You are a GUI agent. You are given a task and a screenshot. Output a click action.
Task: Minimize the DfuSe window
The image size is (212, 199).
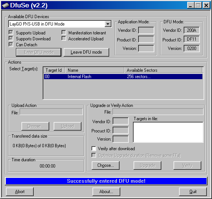pyautogui.click(x=191, y=6)
